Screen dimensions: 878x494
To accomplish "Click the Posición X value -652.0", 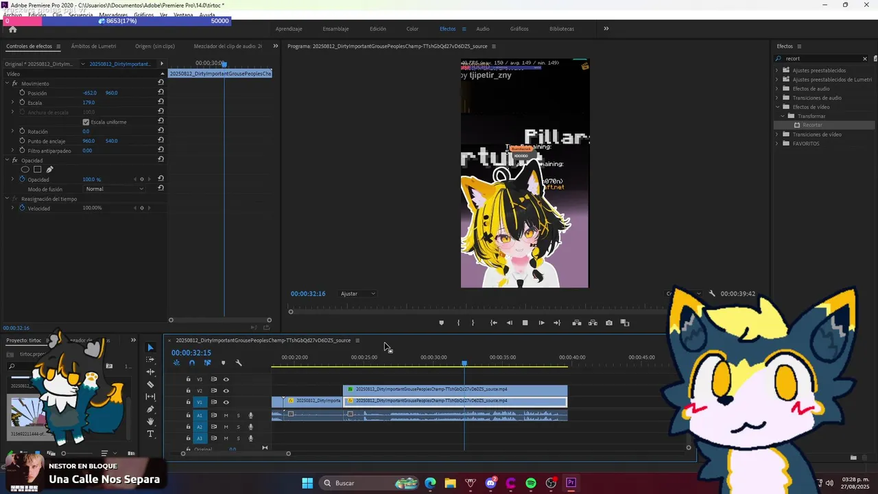I will [x=90, y=93].
